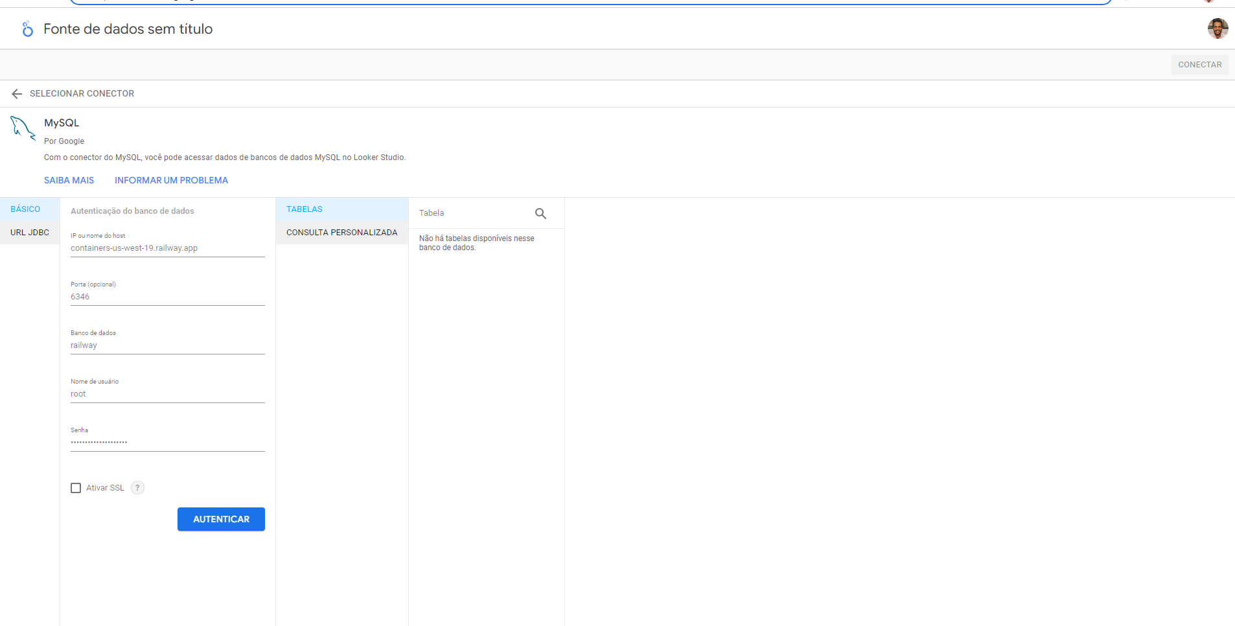Select the CONSULTA PERSONALIZADA tab

pyautogui.click(x=342, y=233)
